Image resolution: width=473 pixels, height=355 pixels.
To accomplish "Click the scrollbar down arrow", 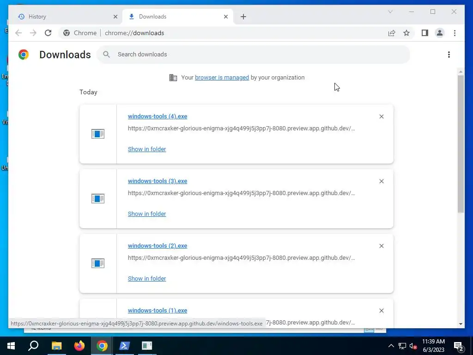I will coord(461,324).
